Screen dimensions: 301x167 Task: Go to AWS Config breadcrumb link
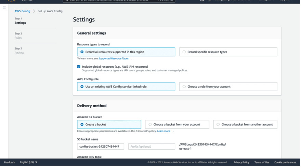coord(22,11)
